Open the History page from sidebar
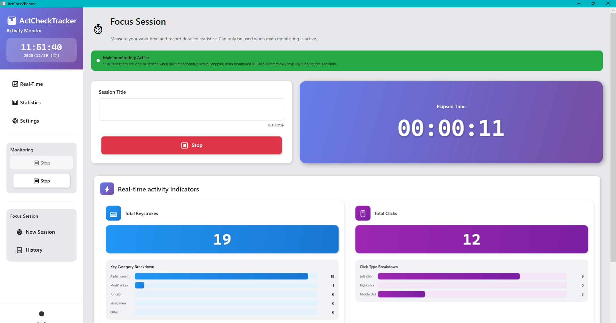This screenshot has height=323, width=616. pos(34,250)
